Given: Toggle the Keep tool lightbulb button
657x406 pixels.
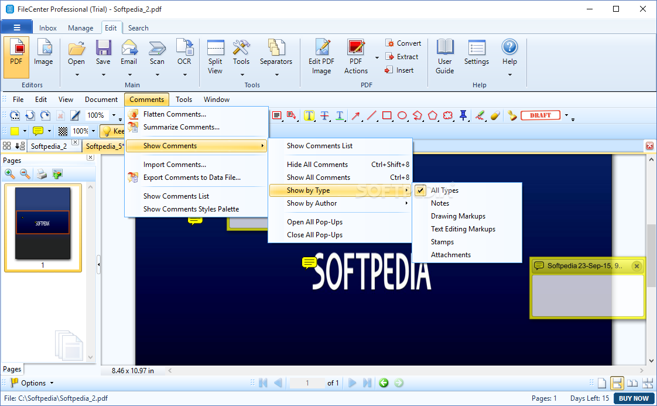Looking at the screenshot, I should pyautogui.click(x=112, y=131).
